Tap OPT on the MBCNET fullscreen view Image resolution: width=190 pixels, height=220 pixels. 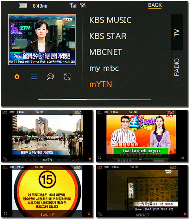[x=100, y=167]
